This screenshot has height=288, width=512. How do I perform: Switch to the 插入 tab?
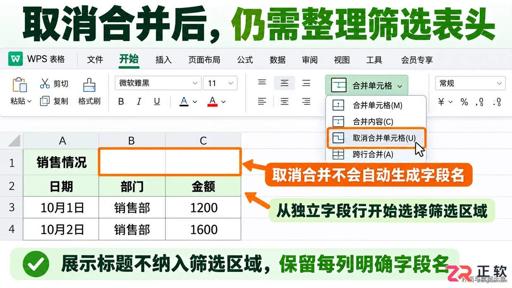(163, 60)
